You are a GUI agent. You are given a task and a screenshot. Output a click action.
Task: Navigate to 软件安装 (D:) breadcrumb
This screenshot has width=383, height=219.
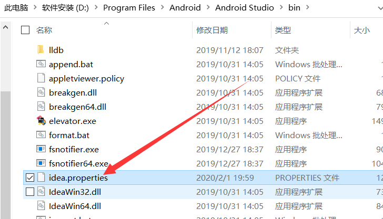(x=65, y=7)
